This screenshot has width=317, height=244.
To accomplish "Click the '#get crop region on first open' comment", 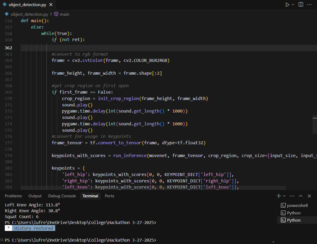I will point(90,86).
